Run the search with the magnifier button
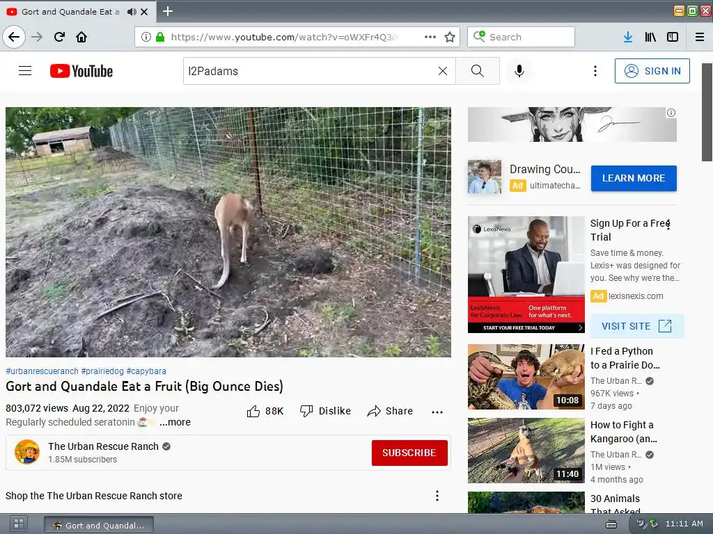 point(478,71)
